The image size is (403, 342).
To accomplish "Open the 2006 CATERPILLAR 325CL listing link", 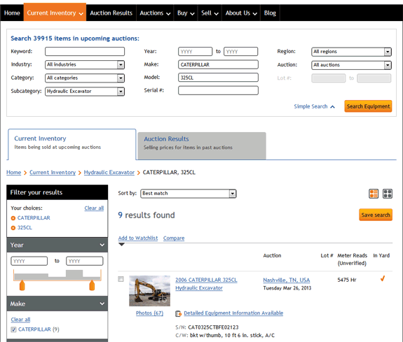I will click(x=206, y=280).
